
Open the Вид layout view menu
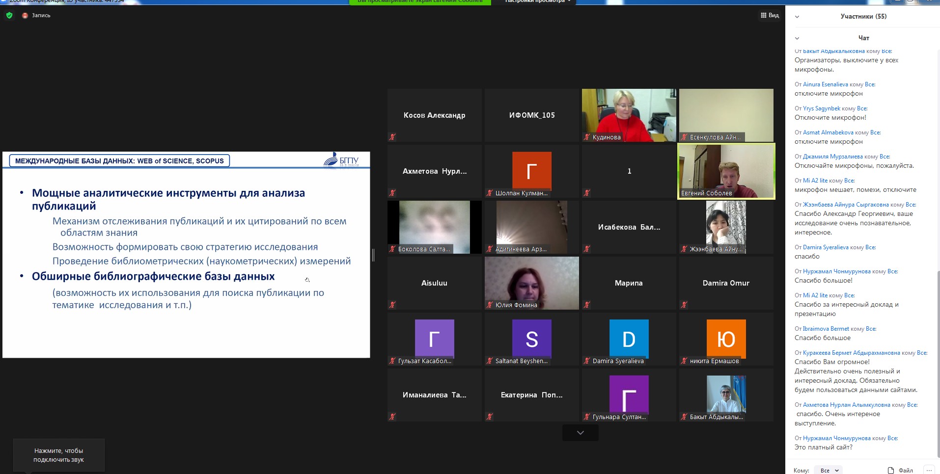(770, 15)
